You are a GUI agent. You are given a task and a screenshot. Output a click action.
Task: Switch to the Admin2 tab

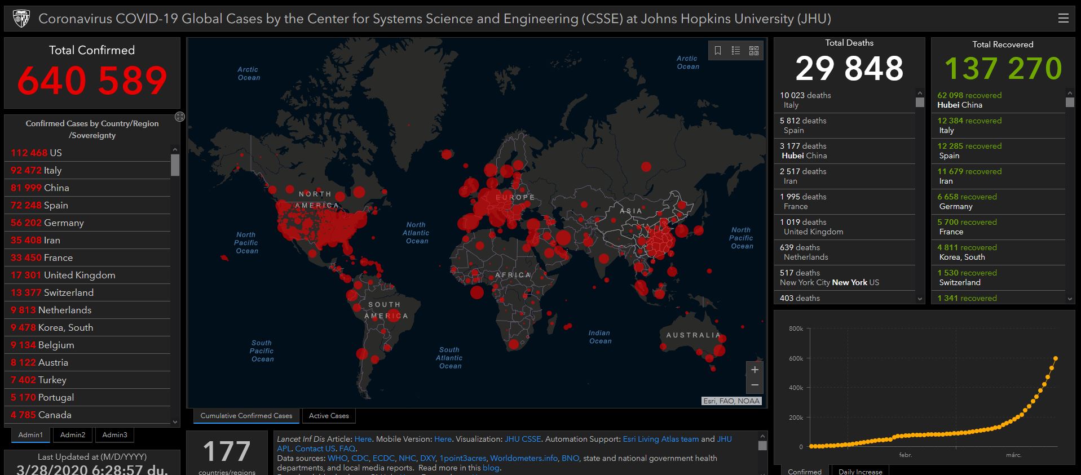73,435
